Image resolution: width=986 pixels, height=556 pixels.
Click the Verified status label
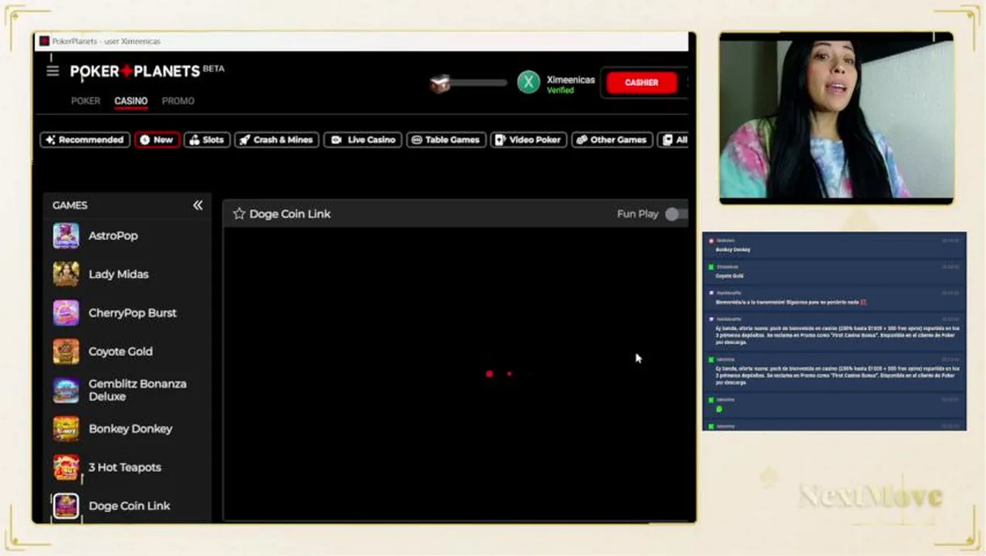pos(560,90)
